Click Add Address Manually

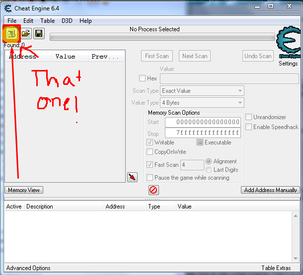(270, 190)
